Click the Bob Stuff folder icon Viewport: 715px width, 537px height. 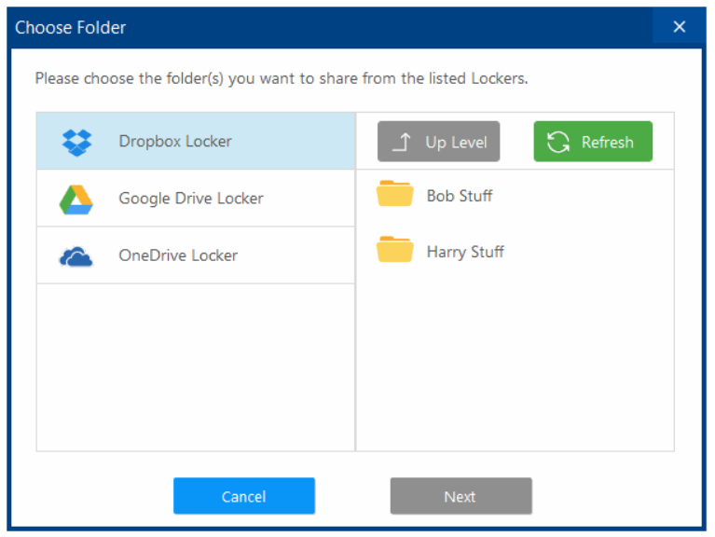(394, 194)
